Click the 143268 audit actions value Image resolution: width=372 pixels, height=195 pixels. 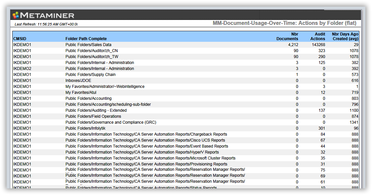click(318, 45)
